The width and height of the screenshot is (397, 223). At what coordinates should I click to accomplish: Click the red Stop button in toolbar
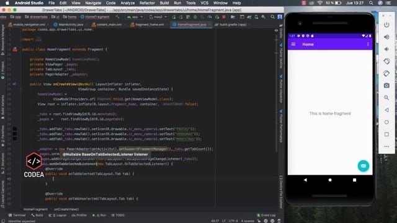(224, 17)
